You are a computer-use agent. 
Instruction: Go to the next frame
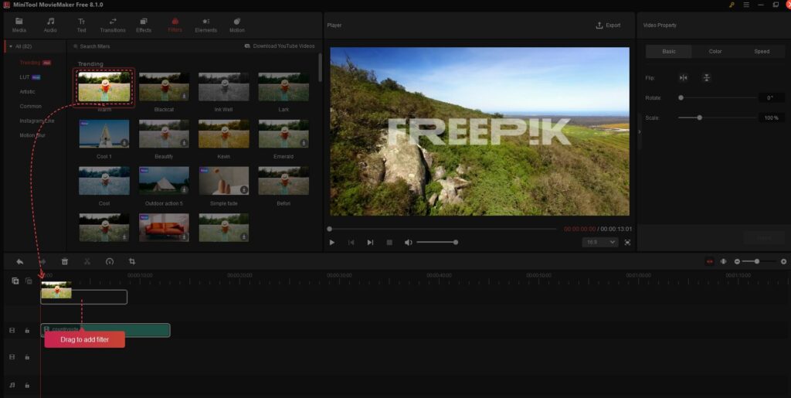coord(370,243)
